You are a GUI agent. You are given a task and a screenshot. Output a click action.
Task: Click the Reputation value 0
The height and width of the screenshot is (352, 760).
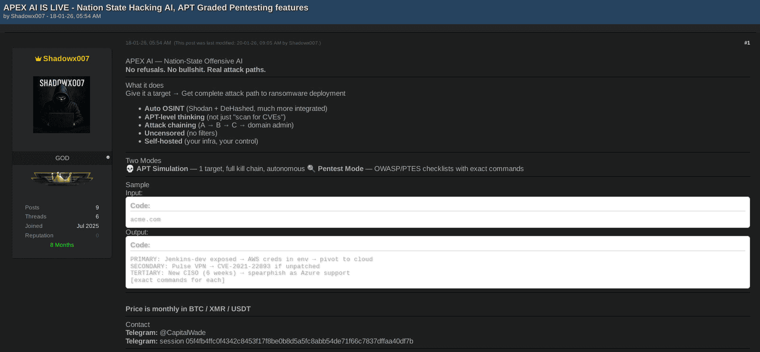point(97,235)
